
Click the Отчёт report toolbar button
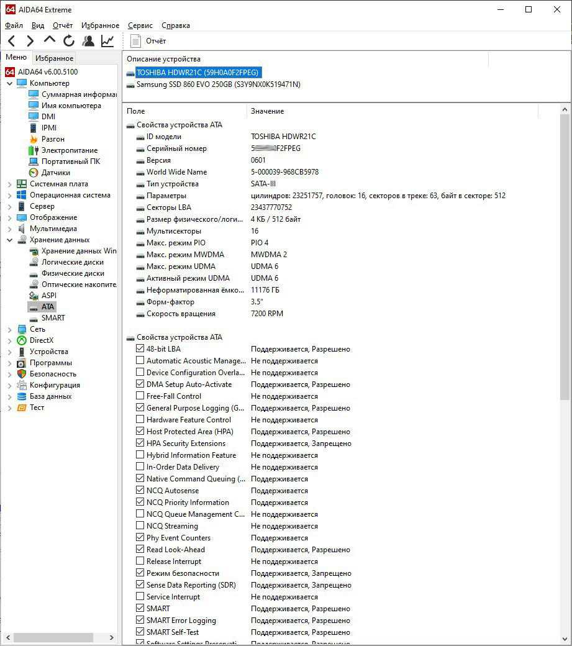pyautogui.click(x=149, y=41)
